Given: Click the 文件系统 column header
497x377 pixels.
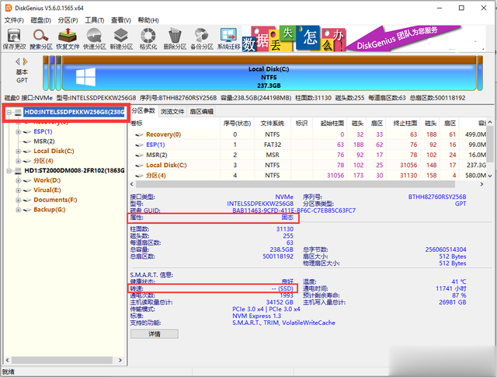Looking at the screenshot, I should [273, 123].
